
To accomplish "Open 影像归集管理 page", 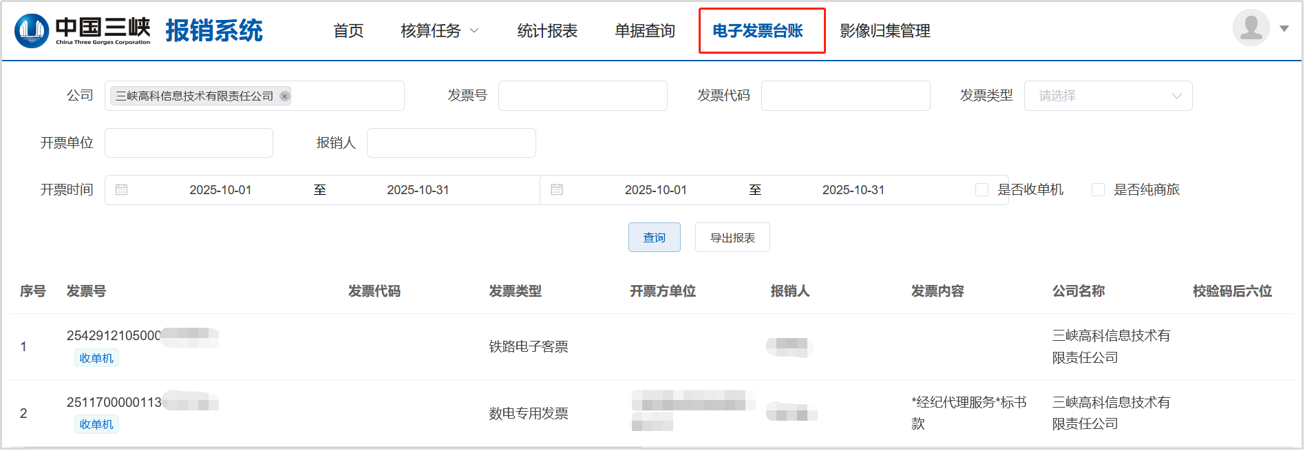I will (885, 31).
